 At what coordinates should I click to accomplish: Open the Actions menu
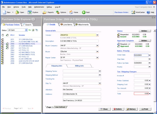point(16,7)
